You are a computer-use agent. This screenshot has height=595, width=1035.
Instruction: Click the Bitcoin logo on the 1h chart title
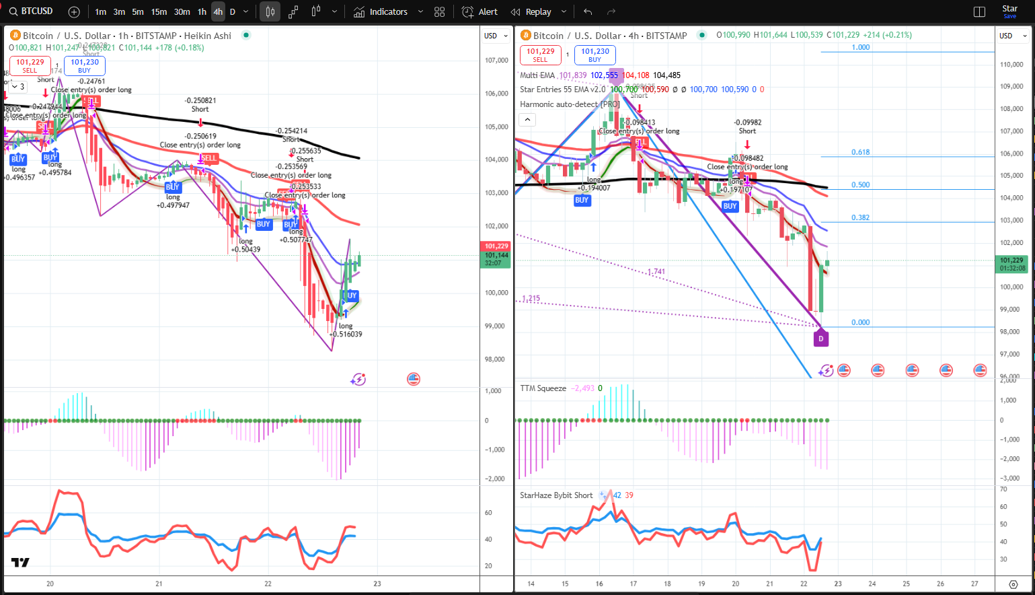[15, 36]
